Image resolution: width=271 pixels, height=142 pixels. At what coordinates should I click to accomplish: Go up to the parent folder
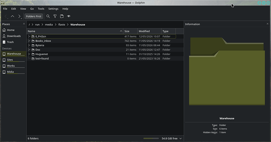point(13,16)
